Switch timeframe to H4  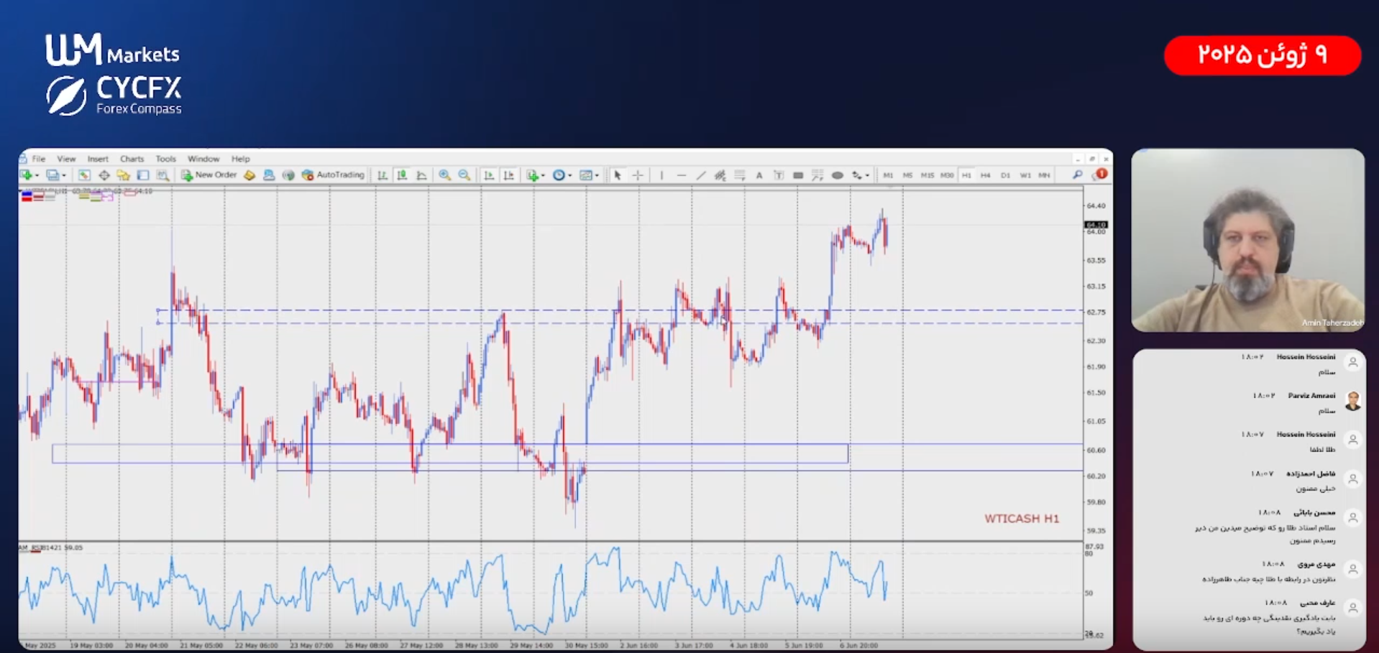pos(985,175)
